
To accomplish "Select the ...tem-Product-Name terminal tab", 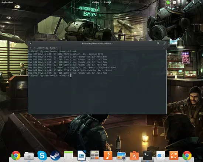I will [47, 48].
